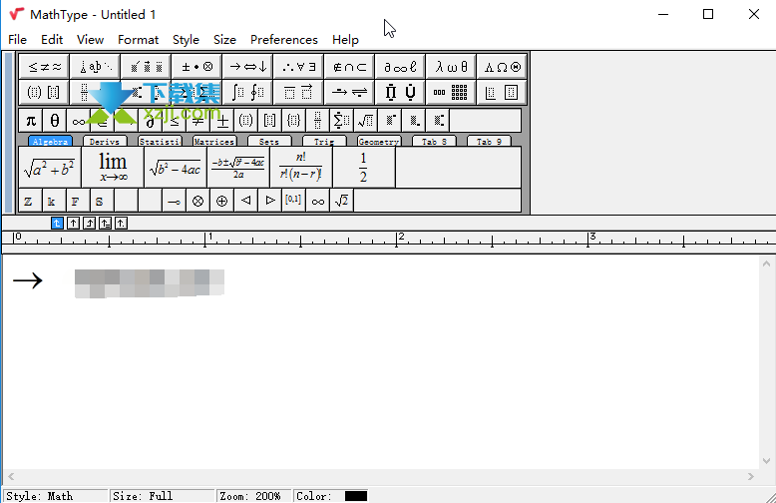Insert the theta symbol from small bar
The width and height of the screenshot is (776, 503).
pyautogui.click(x=55, y=121)
